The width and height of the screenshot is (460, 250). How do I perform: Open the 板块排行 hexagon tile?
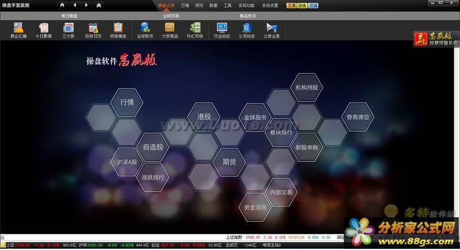click(281, 132)
